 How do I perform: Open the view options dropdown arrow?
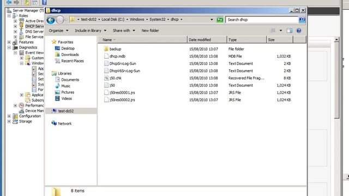281,30
